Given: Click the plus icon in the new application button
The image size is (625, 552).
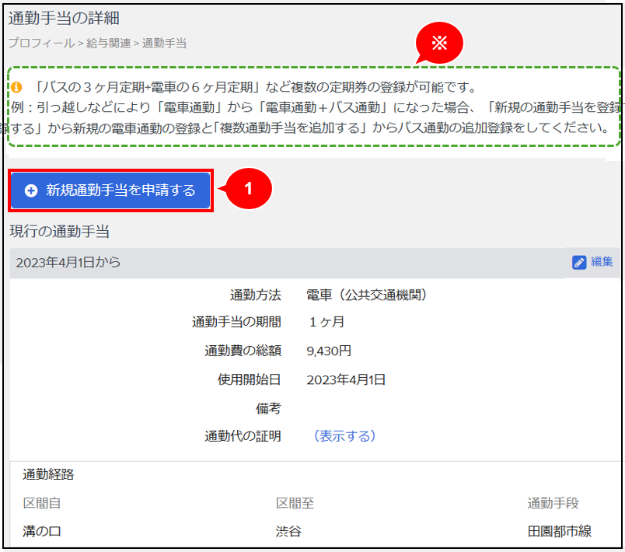Looking at the screenshot, I should pos(31,190).
